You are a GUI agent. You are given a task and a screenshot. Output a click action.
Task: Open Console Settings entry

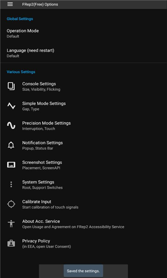tap(83, 86)
